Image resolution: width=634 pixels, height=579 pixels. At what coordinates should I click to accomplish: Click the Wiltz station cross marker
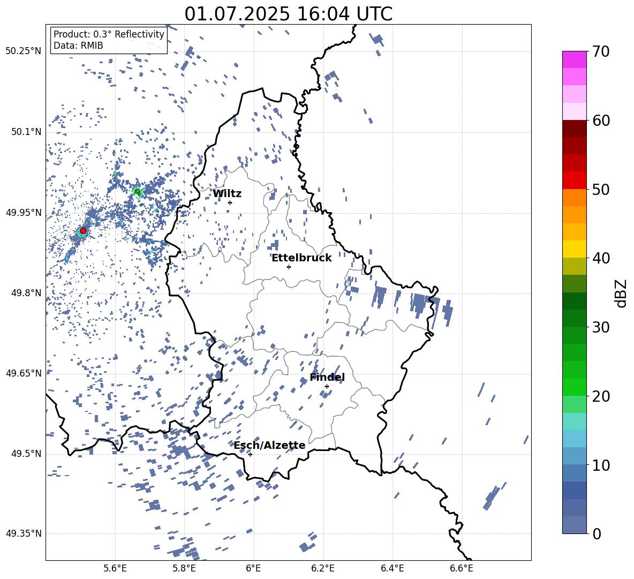click(x=230, y=202)
